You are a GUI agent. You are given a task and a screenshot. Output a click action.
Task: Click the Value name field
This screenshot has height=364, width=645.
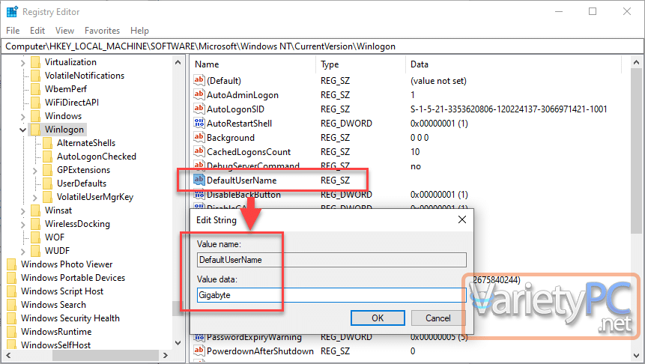tap(332, 260)
